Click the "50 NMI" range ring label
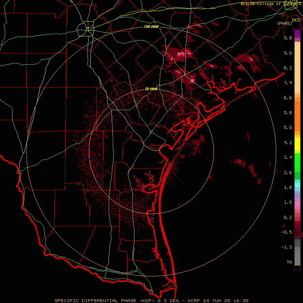303x303 pixels. [151, 89]
